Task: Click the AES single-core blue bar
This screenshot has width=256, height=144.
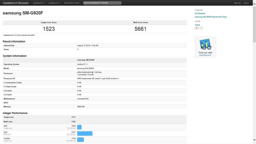Action: [79, 127]
